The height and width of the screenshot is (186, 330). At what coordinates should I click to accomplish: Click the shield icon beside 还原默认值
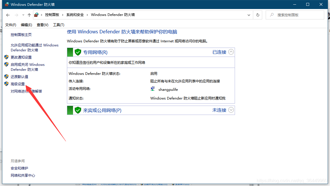6,77
